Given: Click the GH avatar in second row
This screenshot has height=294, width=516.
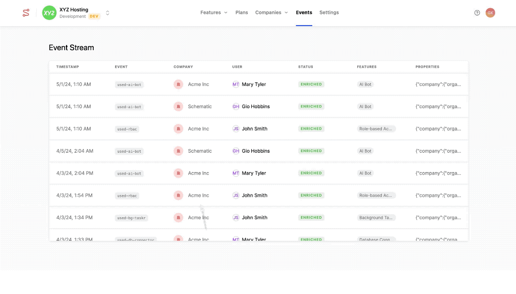Looking at the screenshot, I should [236, 107].
